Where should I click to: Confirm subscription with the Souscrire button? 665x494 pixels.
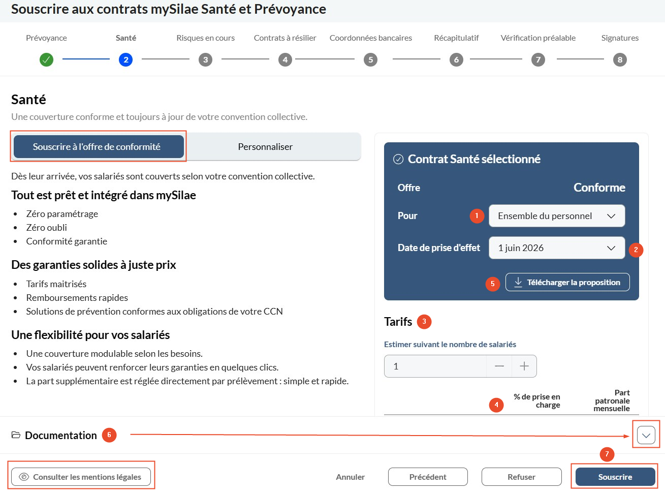tap(615, 477)
